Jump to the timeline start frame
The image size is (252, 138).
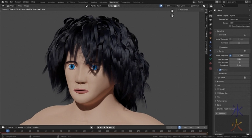pos(98,127)
